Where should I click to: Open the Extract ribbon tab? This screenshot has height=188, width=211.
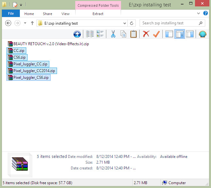point(98,14)
